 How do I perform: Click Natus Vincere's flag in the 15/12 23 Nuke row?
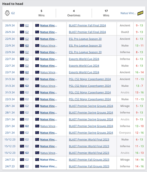point(37,139)
